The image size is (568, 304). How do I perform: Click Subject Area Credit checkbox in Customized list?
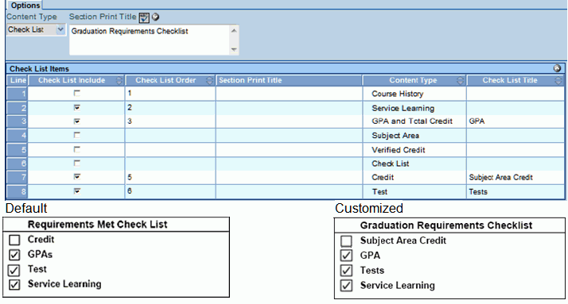click(346, 241)
